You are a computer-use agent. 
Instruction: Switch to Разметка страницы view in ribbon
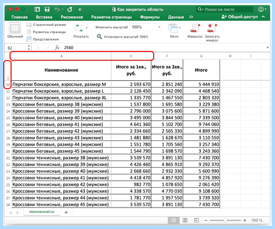tap(46, 32)
